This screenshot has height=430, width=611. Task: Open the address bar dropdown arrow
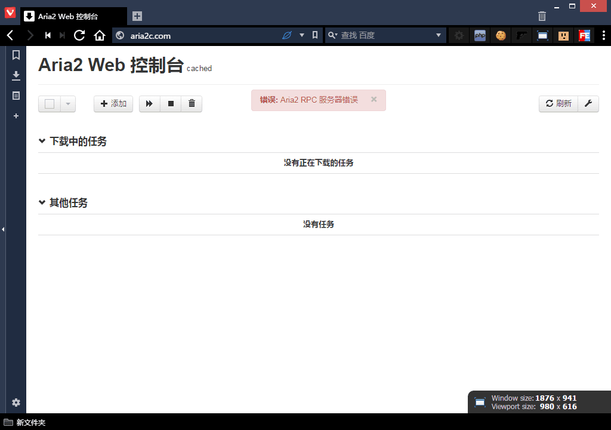pyautogui.click(x=301, y=35)
